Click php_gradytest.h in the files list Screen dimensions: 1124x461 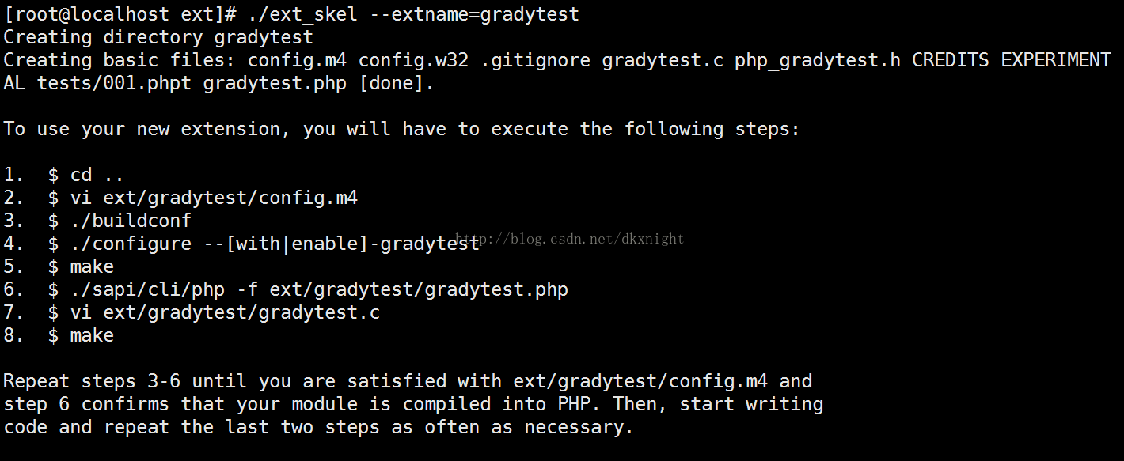[817, 60]
